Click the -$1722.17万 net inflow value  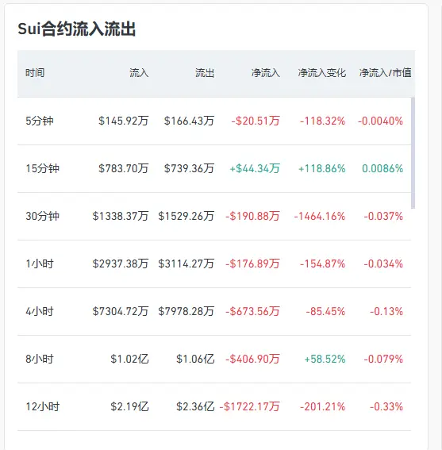pos(250,406)
